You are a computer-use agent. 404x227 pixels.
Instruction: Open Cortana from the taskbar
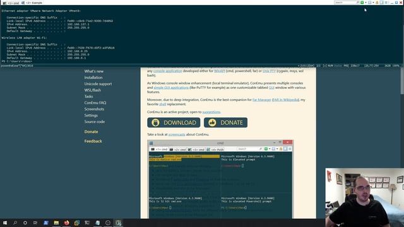pyautogui.click(x=25, y=223)
